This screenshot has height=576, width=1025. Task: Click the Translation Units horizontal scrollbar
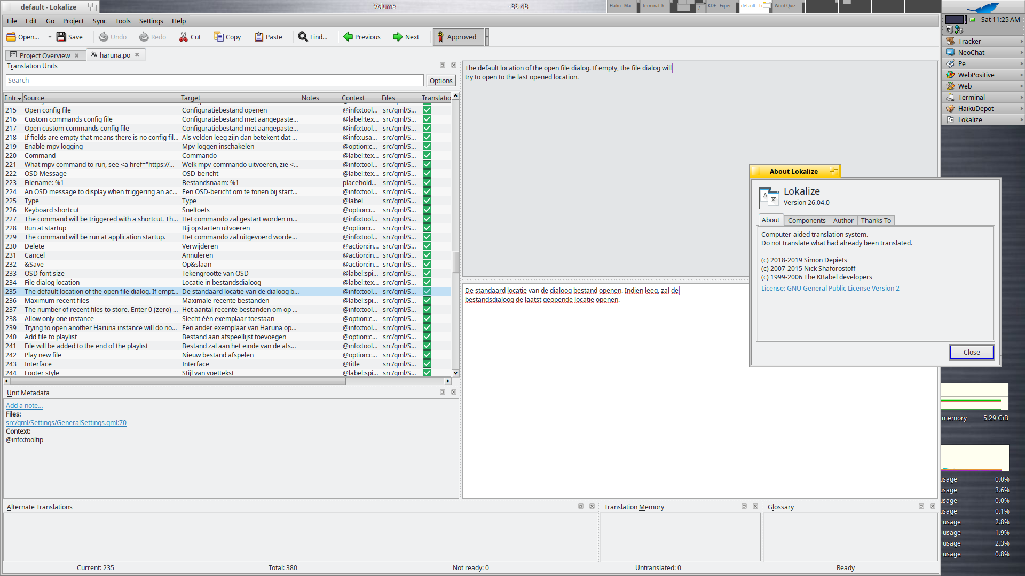coord(228,381)
